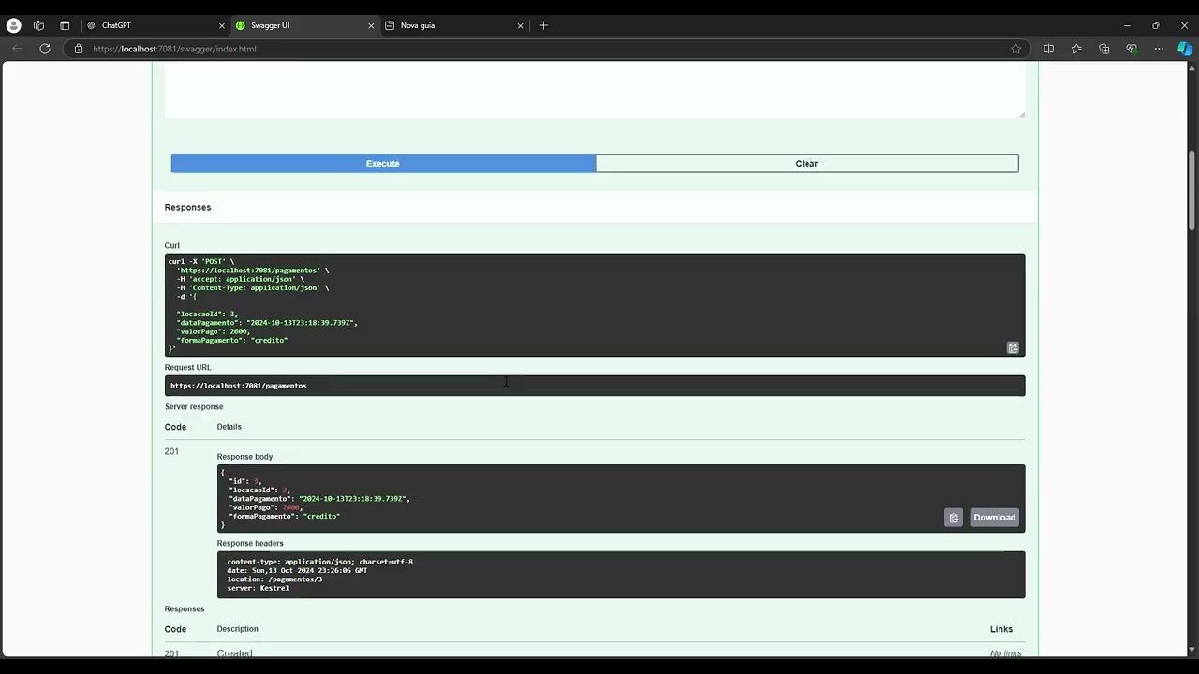
Task: View site information lock icon
Action: (x=79, y=49)
